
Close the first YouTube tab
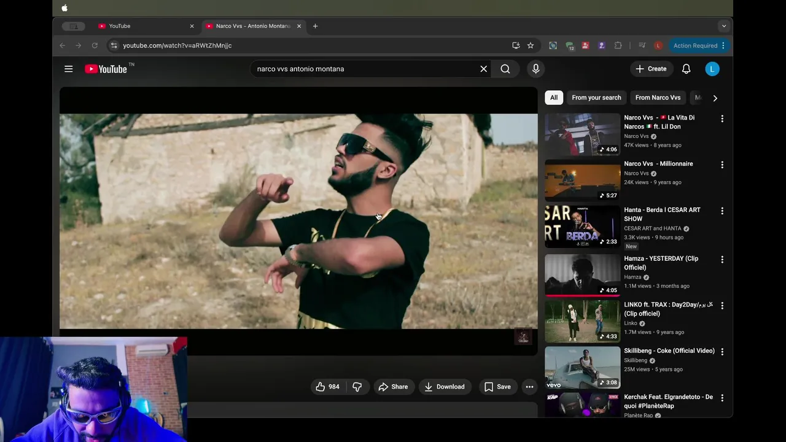pyautogui.click(x=192, y=26)
